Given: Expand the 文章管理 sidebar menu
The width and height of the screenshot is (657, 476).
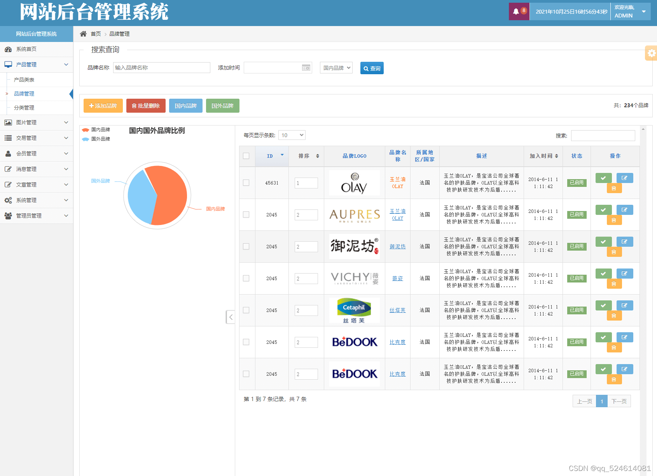Looking at the screenshot, I should [x=37, y=185].
